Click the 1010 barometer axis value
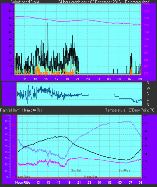The height and width of the screenshot is (187, 157). [x=147, y=25]
